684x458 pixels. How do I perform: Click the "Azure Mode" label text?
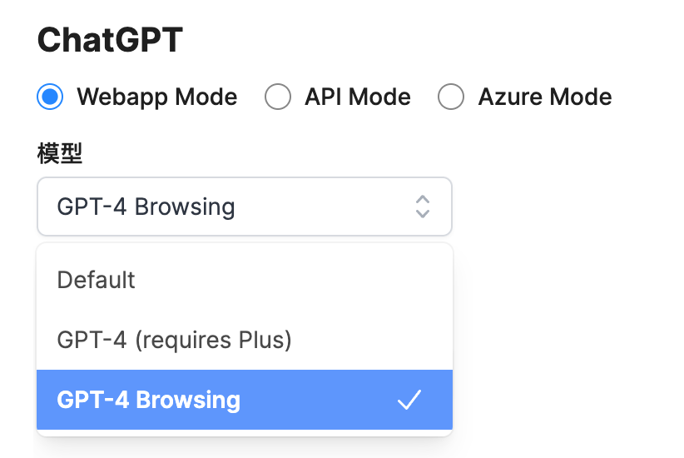coord(544,97)
